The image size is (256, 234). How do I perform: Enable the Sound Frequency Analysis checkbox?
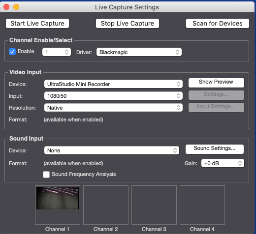(x=46, y=175)
